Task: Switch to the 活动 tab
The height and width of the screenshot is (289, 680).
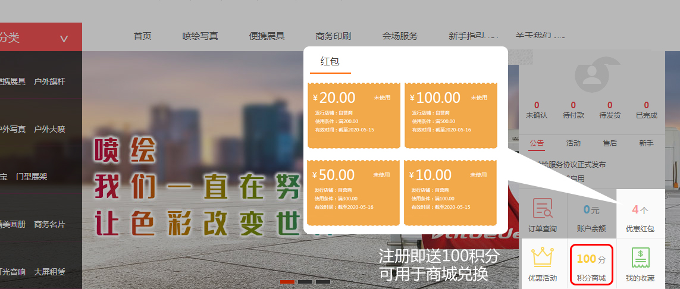Action: pos(574,143)
